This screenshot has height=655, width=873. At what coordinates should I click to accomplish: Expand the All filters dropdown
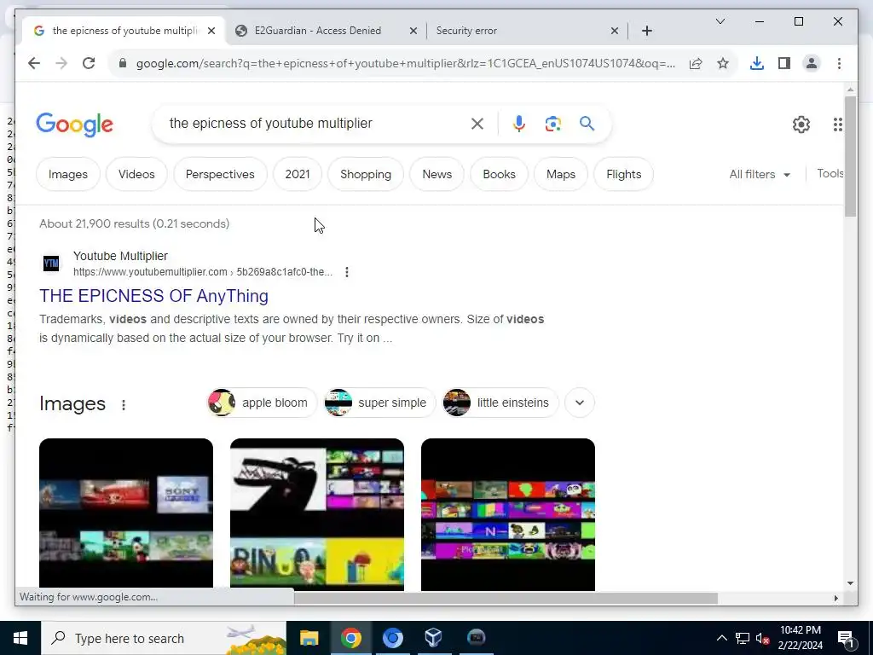point(760,174)
